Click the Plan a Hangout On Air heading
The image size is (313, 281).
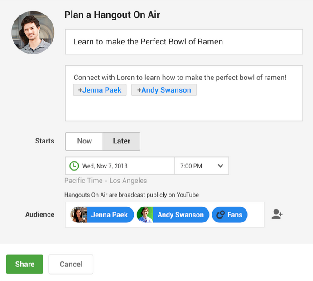point(112,15)
